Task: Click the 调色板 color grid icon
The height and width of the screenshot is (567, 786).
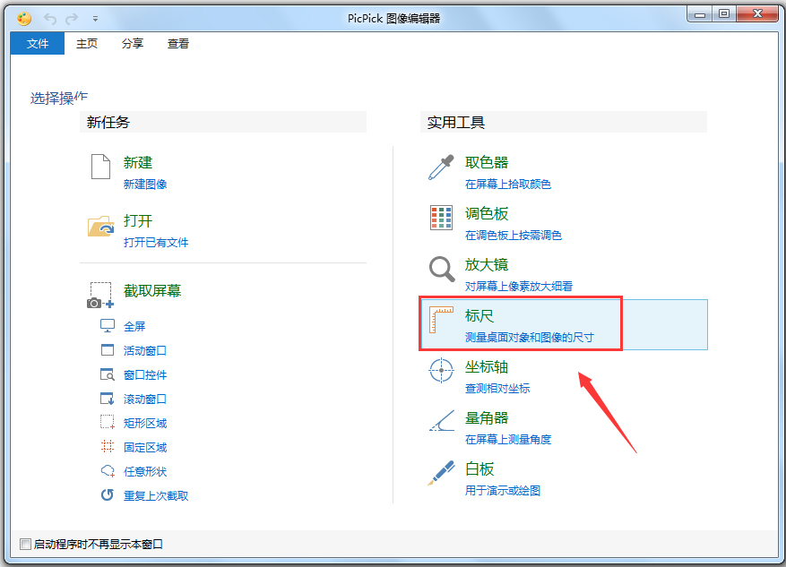Action: coord(441,218)
